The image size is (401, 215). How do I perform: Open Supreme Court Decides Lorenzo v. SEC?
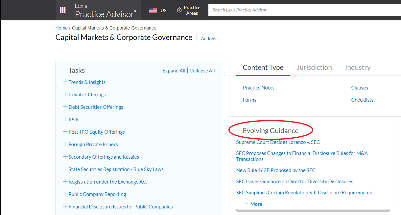[278, 142]
